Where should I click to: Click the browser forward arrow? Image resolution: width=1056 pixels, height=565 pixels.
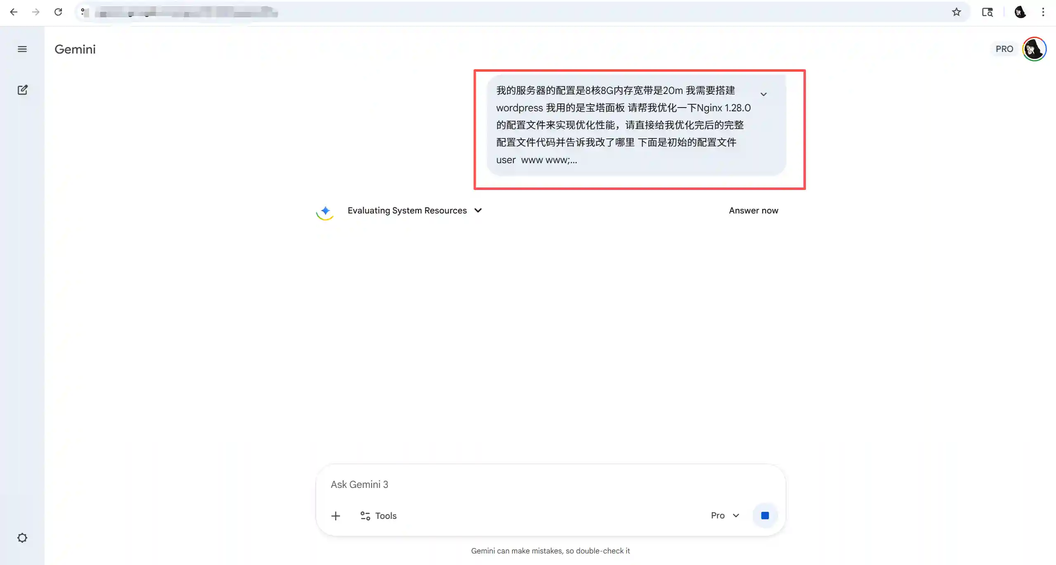[36, 12]
